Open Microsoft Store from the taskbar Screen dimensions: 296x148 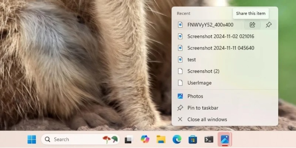(193, 139)
